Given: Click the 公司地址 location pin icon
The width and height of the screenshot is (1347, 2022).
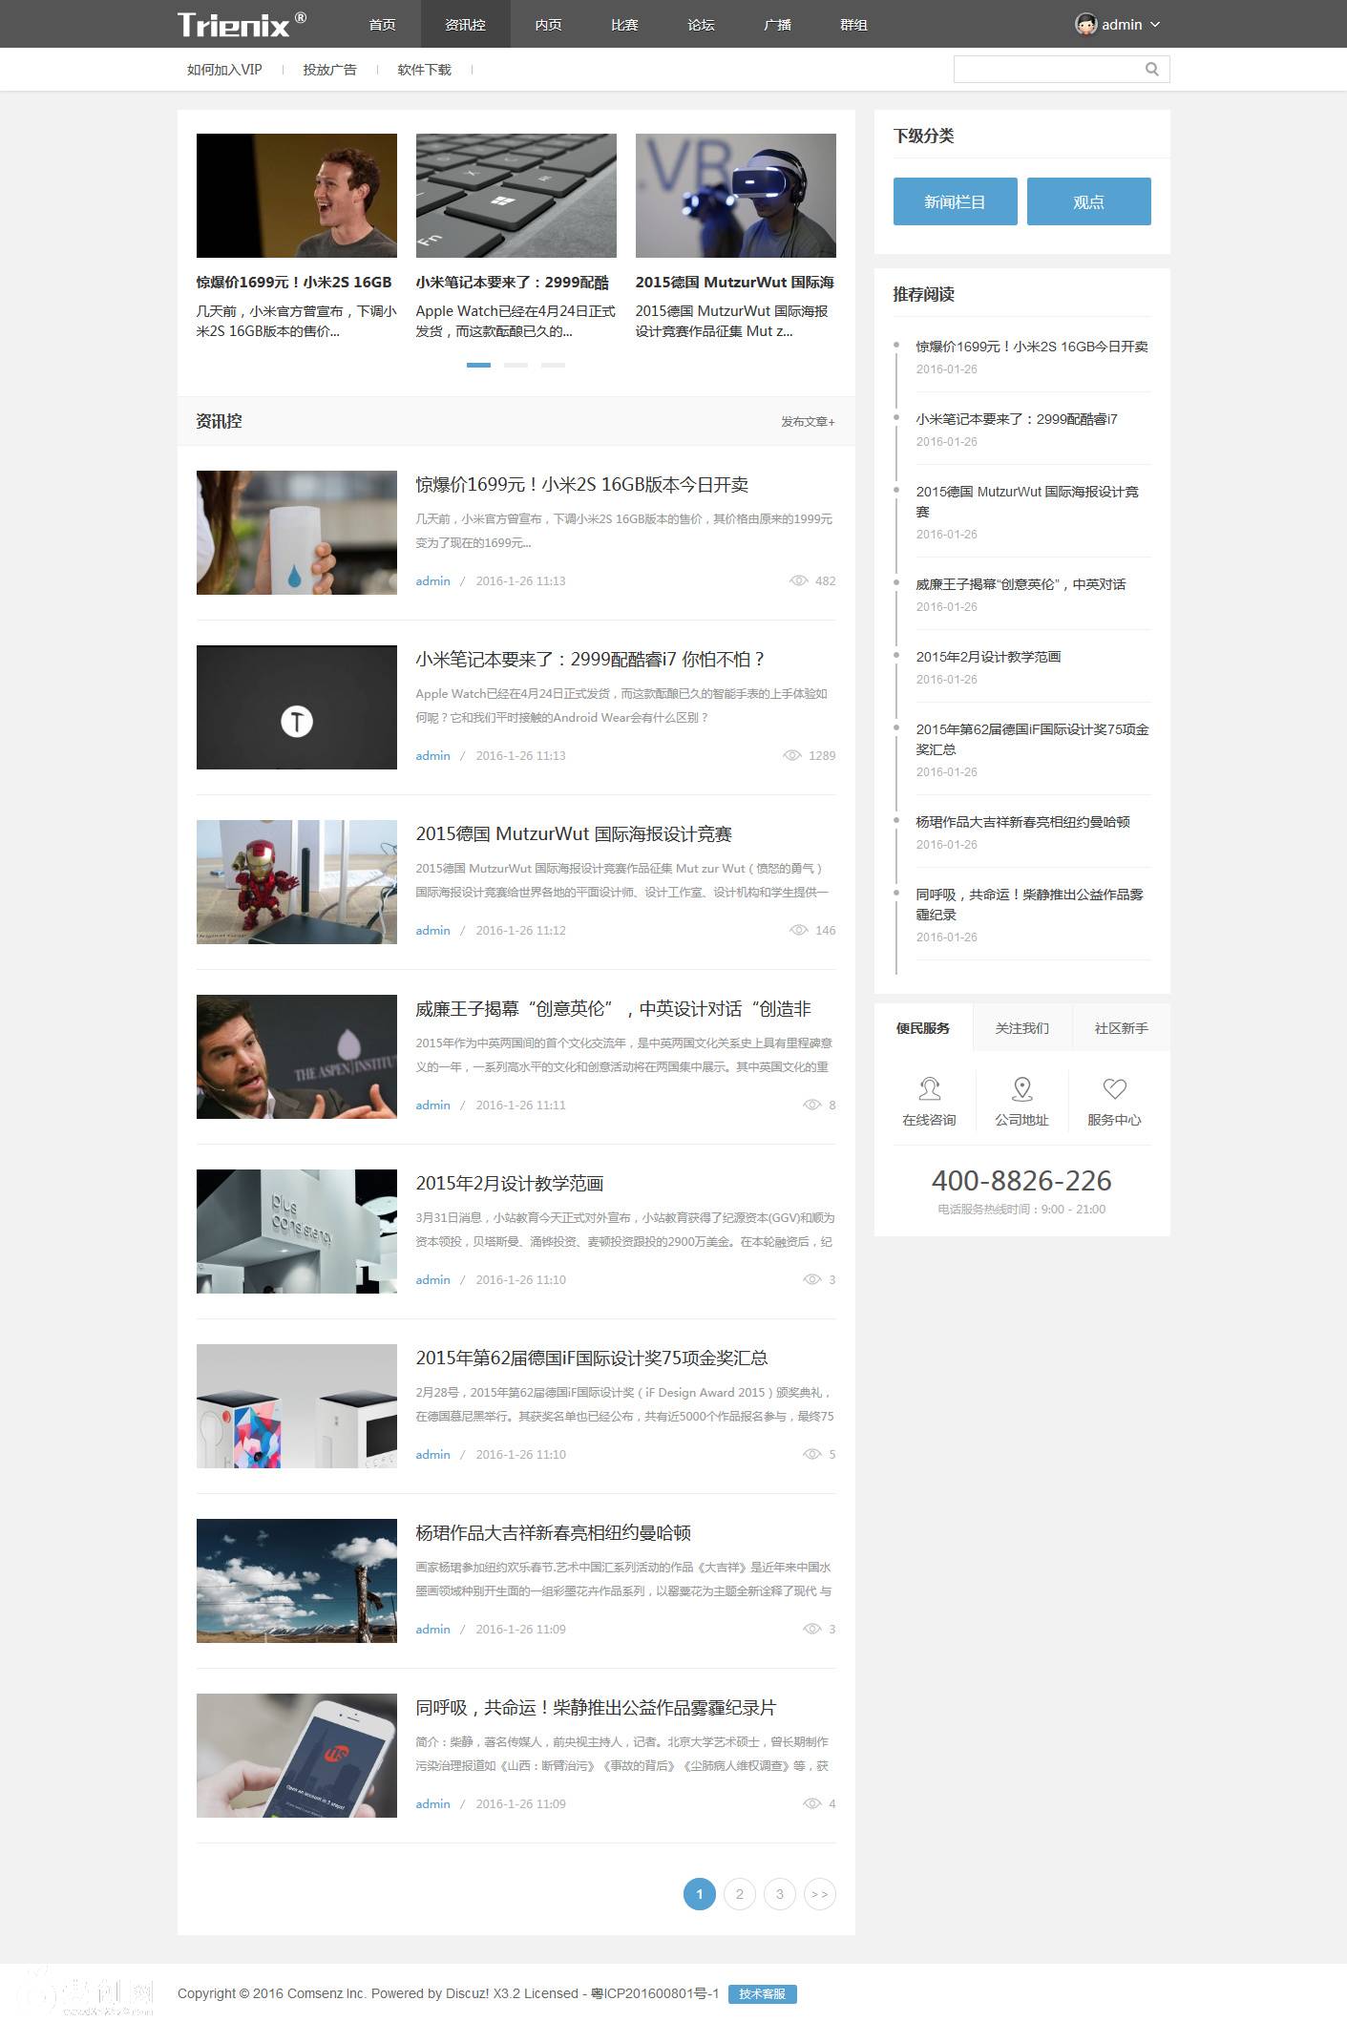Looking at the screenshot, I should [1021, 1088].
